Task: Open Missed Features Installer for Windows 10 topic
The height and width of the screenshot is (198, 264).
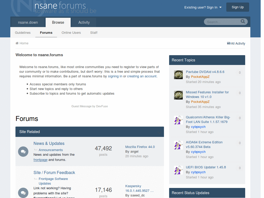Action: tap(207, 94)
